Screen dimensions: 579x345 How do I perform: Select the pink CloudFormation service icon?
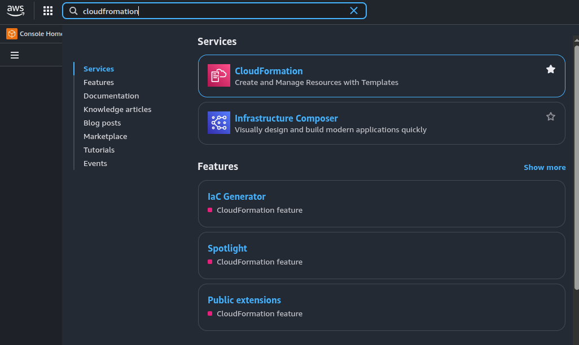click(219, 75)
